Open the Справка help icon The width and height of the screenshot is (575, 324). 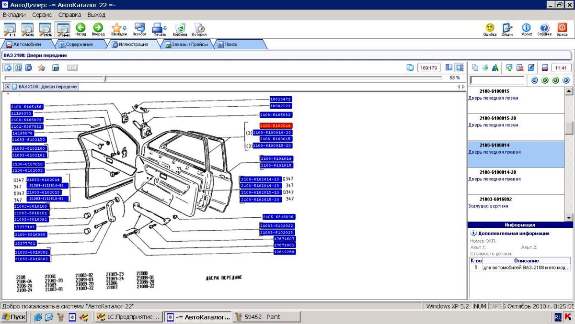click(544, 30)
